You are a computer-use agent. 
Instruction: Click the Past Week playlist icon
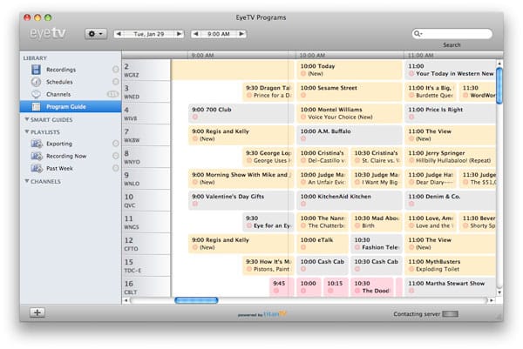(x=37, y=168)
